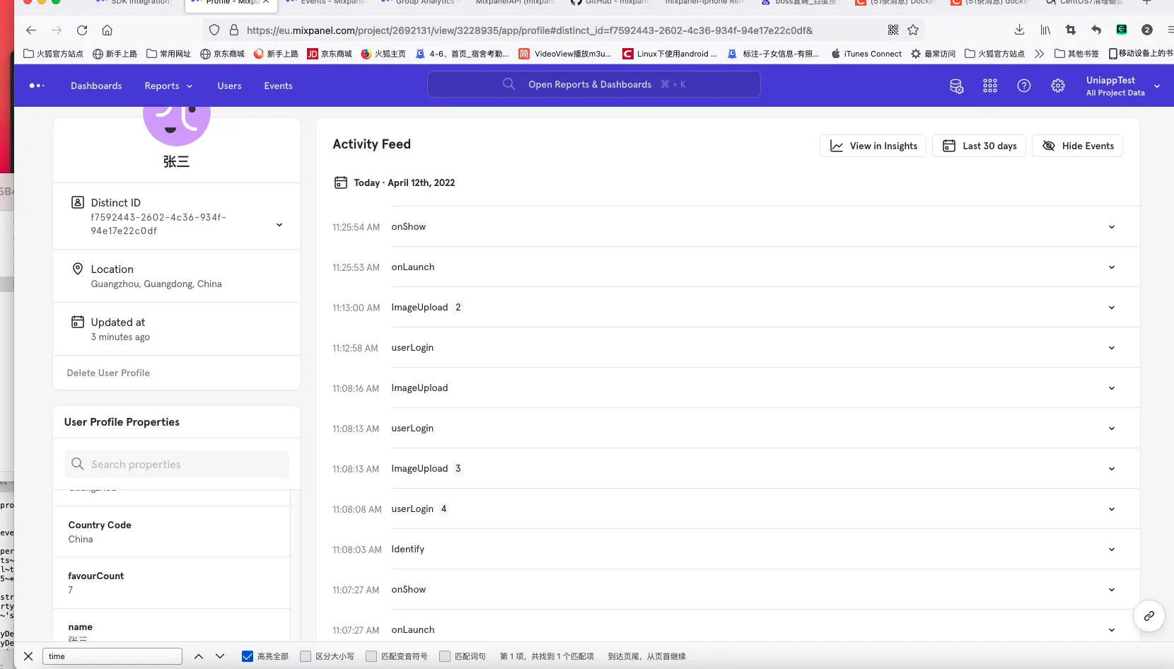Hide Events in the activity feed
1174x669 pixels.
[x=1077, y=146]
